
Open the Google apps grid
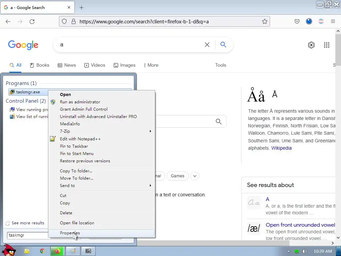326,45
